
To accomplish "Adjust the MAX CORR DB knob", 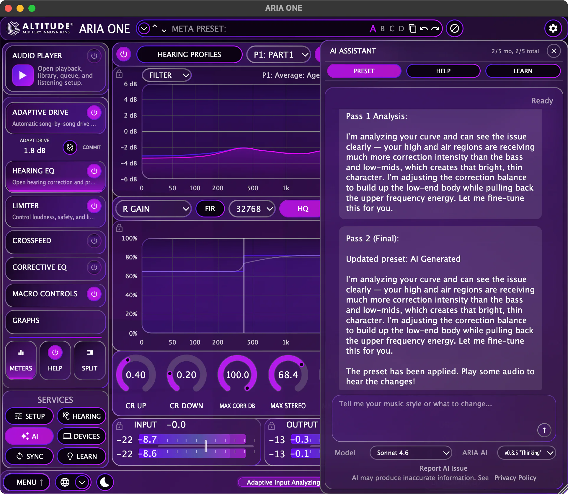I will point(237,374).
